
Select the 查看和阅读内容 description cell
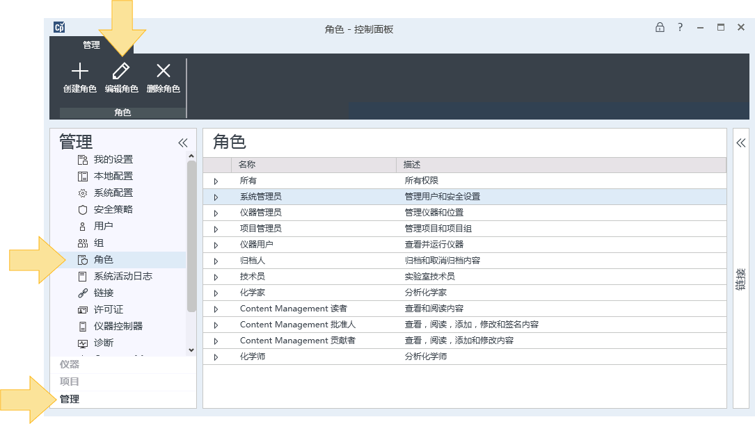434,308
